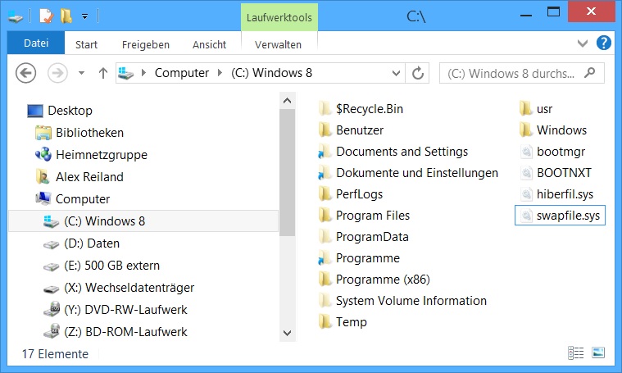Open the recent locations dropdown arrow

[81, 73]
